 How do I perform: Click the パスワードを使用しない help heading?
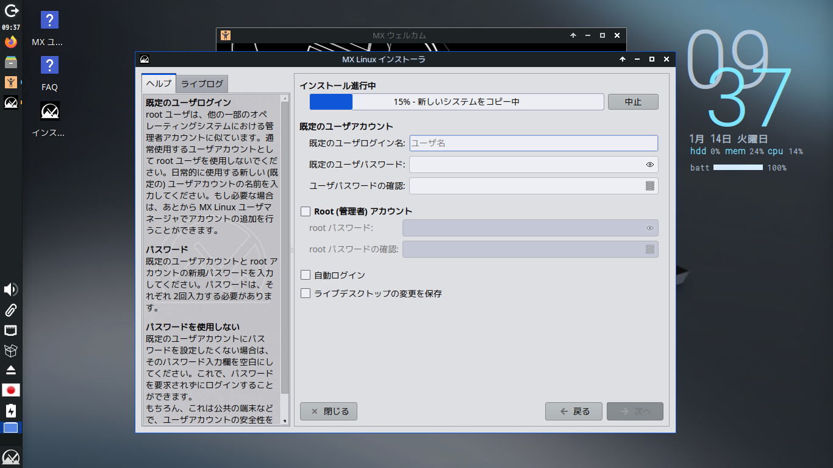tap(193, 327)
